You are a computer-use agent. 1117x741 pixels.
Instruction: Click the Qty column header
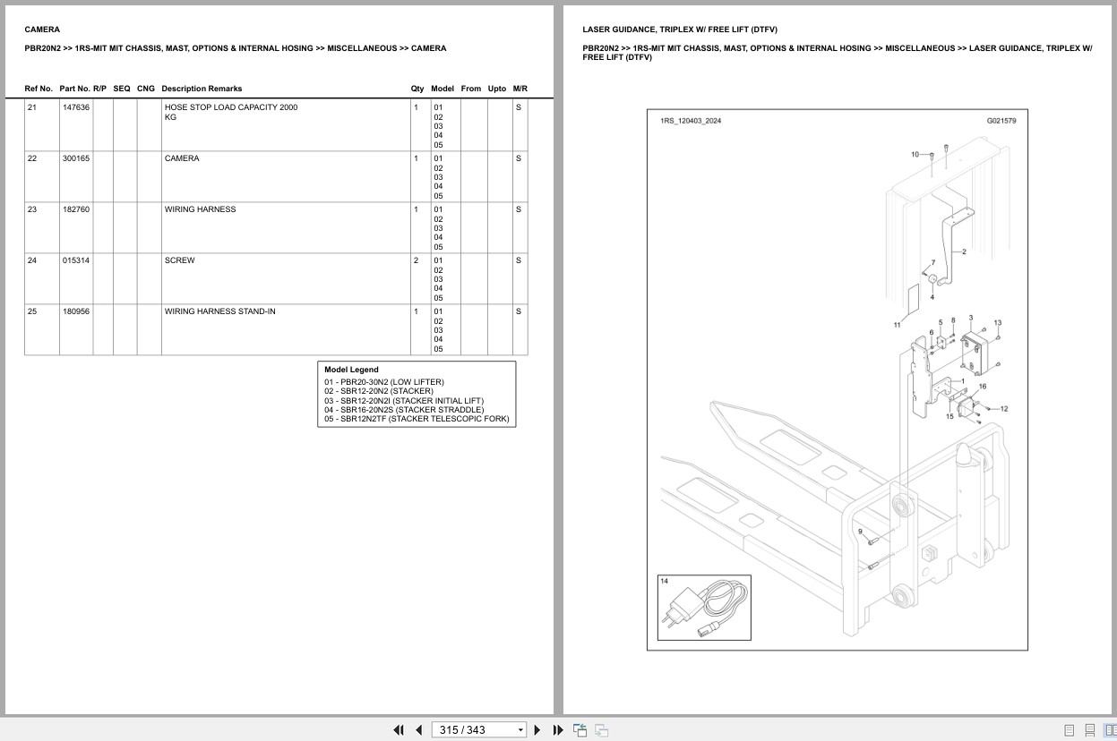pos(417,89)
